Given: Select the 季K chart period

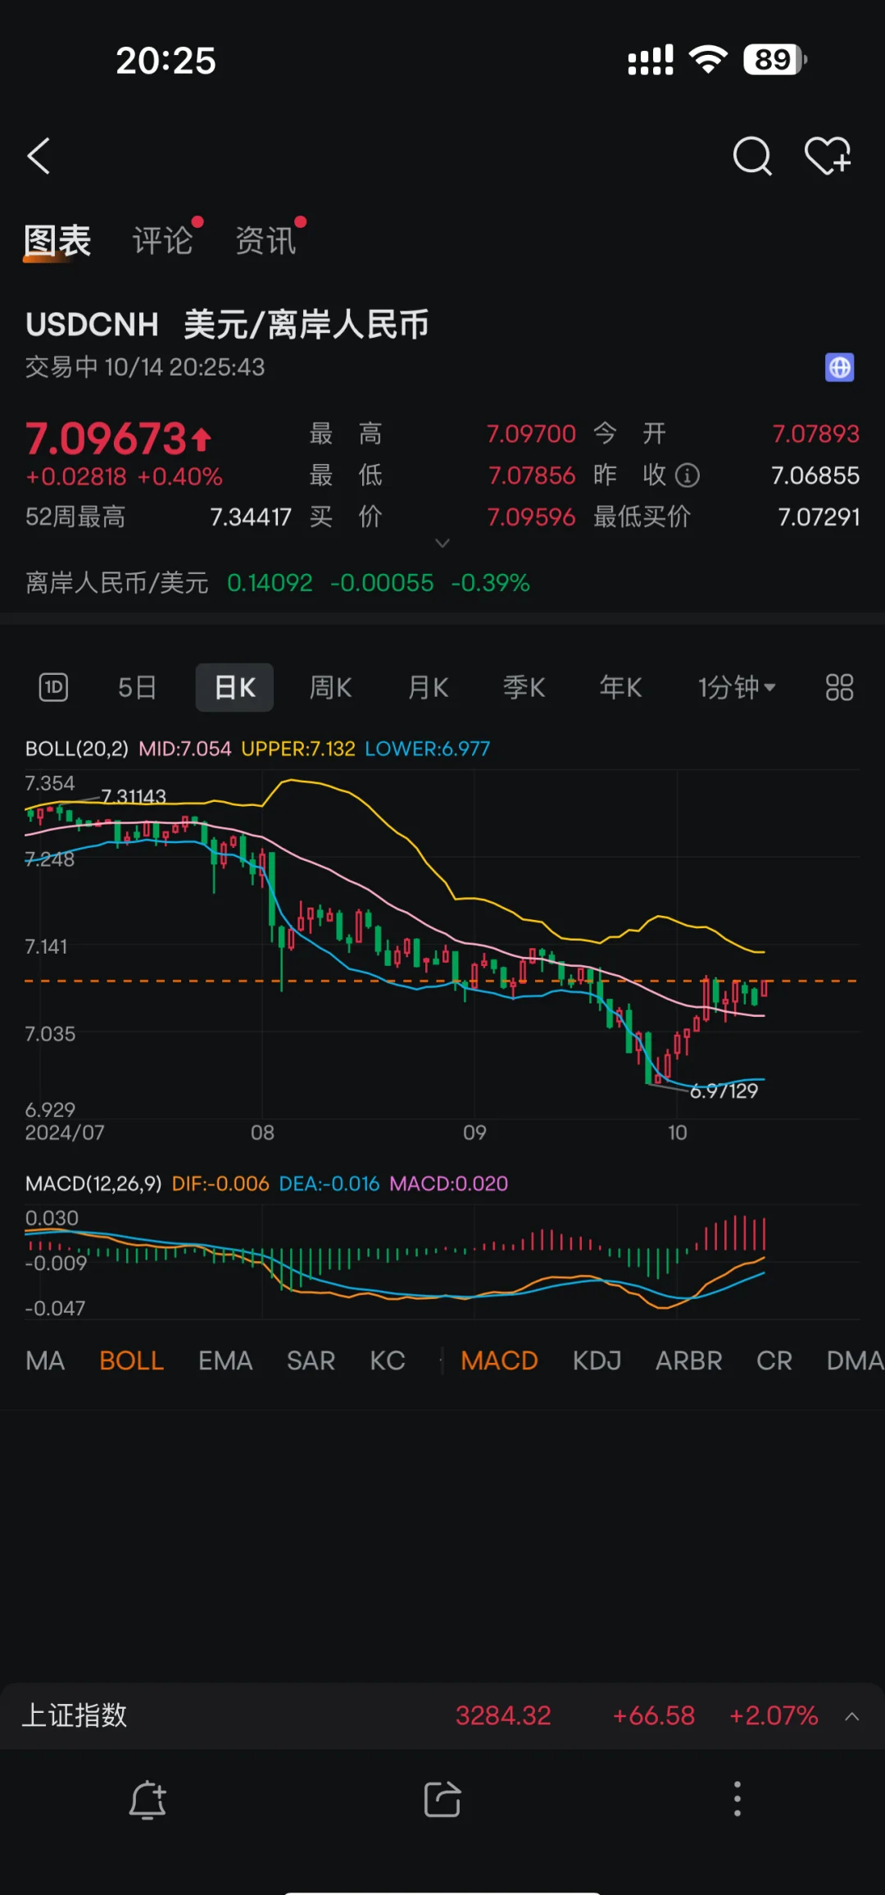Looking at the screenshot, I should 524,687.
